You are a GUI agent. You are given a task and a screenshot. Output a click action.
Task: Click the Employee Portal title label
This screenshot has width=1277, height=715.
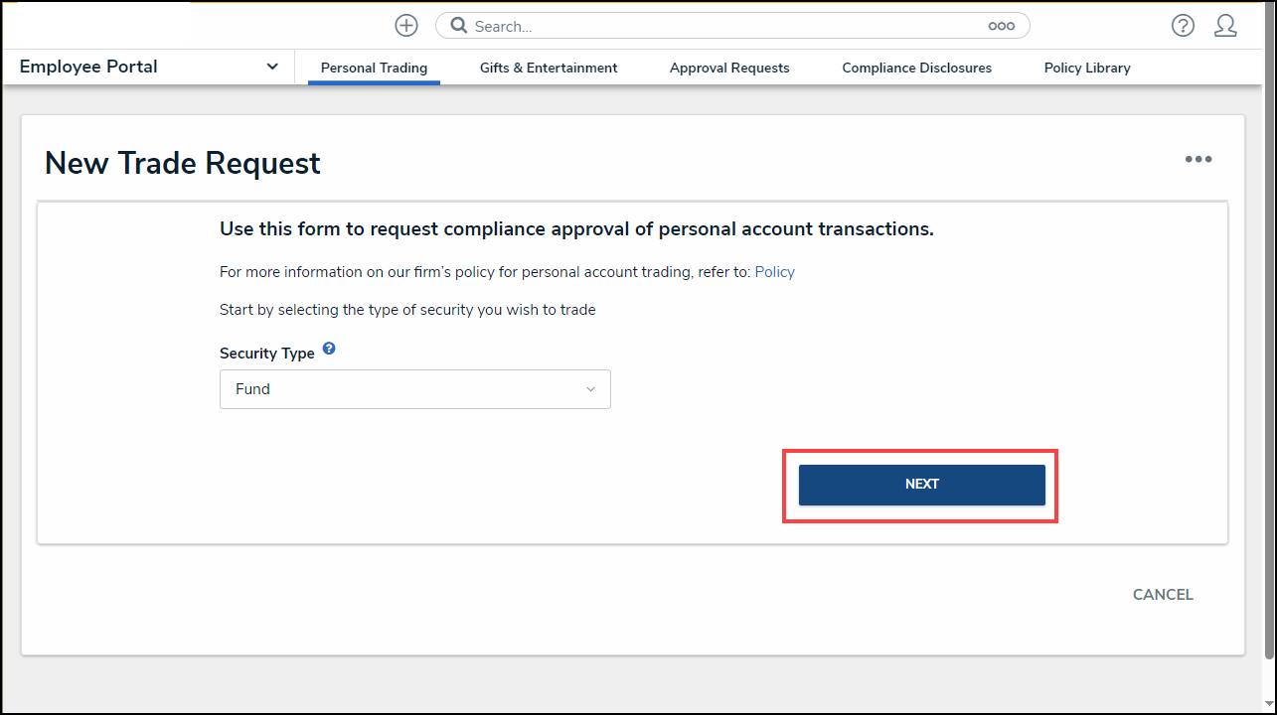click(x=88, y=68)
